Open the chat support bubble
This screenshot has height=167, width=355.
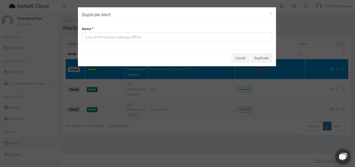coord(343,157)
